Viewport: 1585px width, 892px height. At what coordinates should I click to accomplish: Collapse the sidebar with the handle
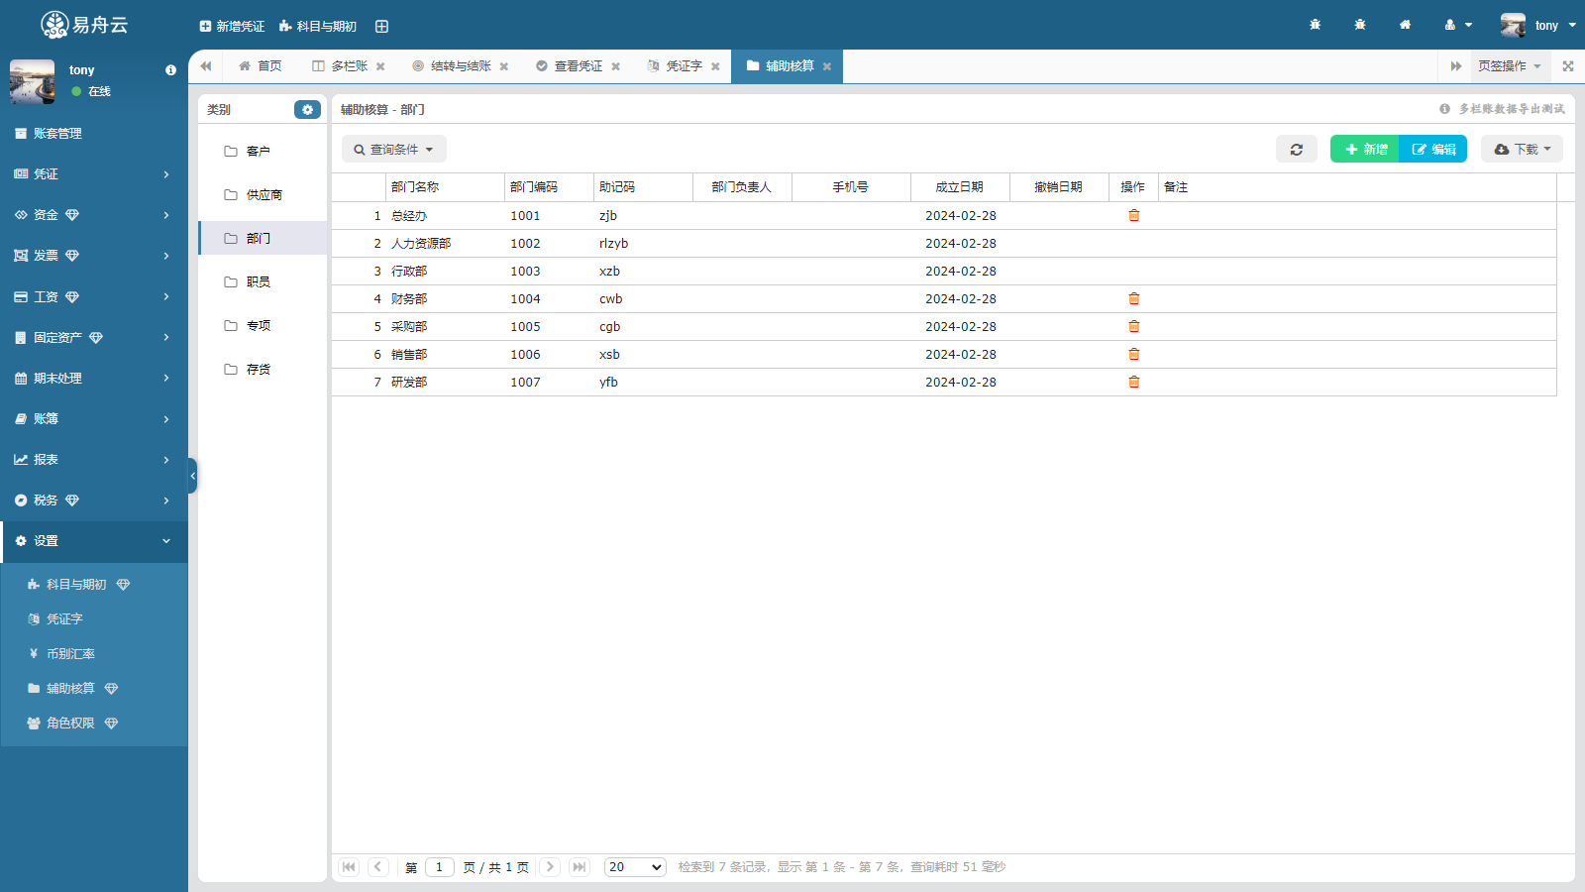tap(192, 476)
